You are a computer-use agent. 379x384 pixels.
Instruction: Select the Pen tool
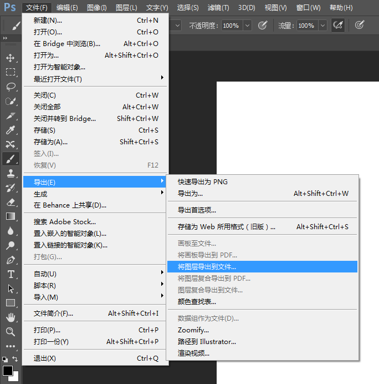11,260
